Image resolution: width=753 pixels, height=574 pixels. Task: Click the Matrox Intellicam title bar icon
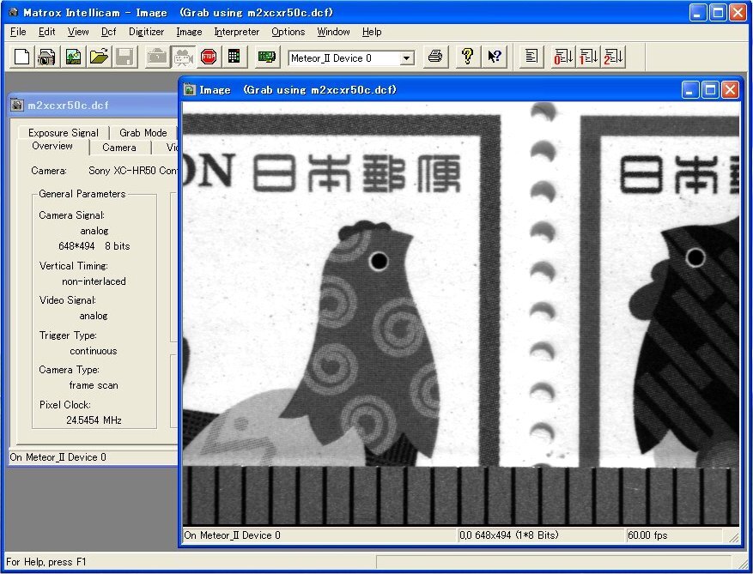pos(14,13)
